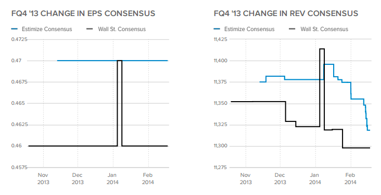Toggle Wall St. Consensus legend in EPS chart
This screenshot has width=381, height=195.
tap(116, 29)
